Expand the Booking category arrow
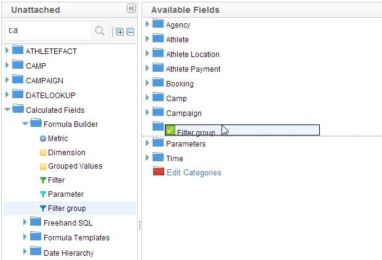This screenshot has width=382, height=260. [147, 83]
